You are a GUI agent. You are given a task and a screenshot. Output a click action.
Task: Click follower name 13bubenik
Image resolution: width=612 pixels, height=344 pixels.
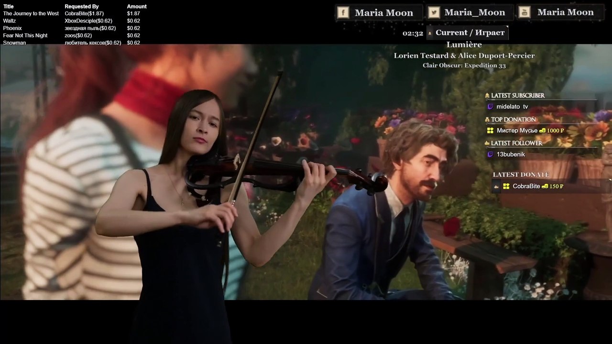coord(511,154)
